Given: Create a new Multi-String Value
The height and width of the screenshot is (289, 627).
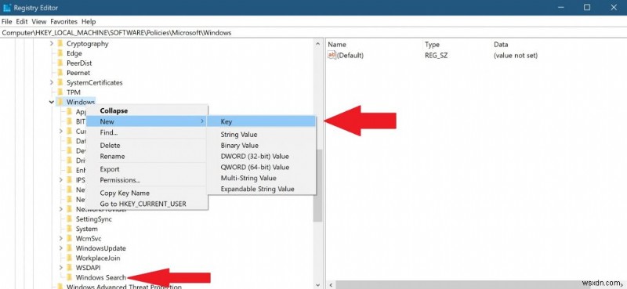Looking at the screenshot, I should click(x=262, y=178).
